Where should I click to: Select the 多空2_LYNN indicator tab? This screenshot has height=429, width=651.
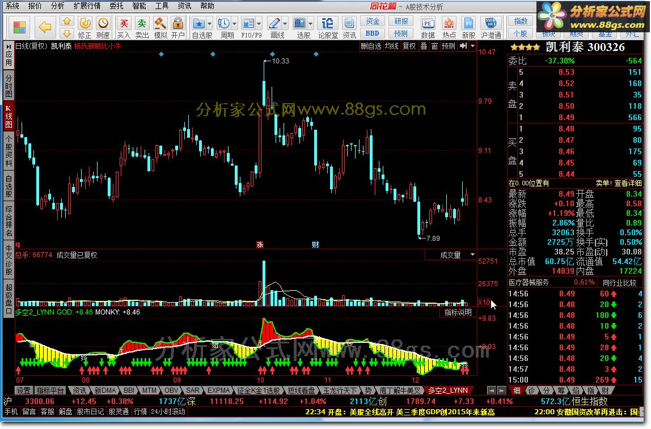447,391
